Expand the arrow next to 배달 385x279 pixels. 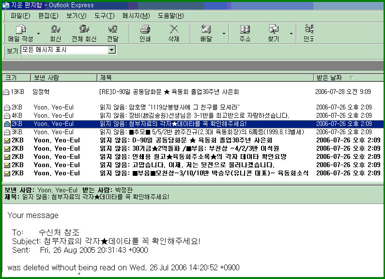224,34
